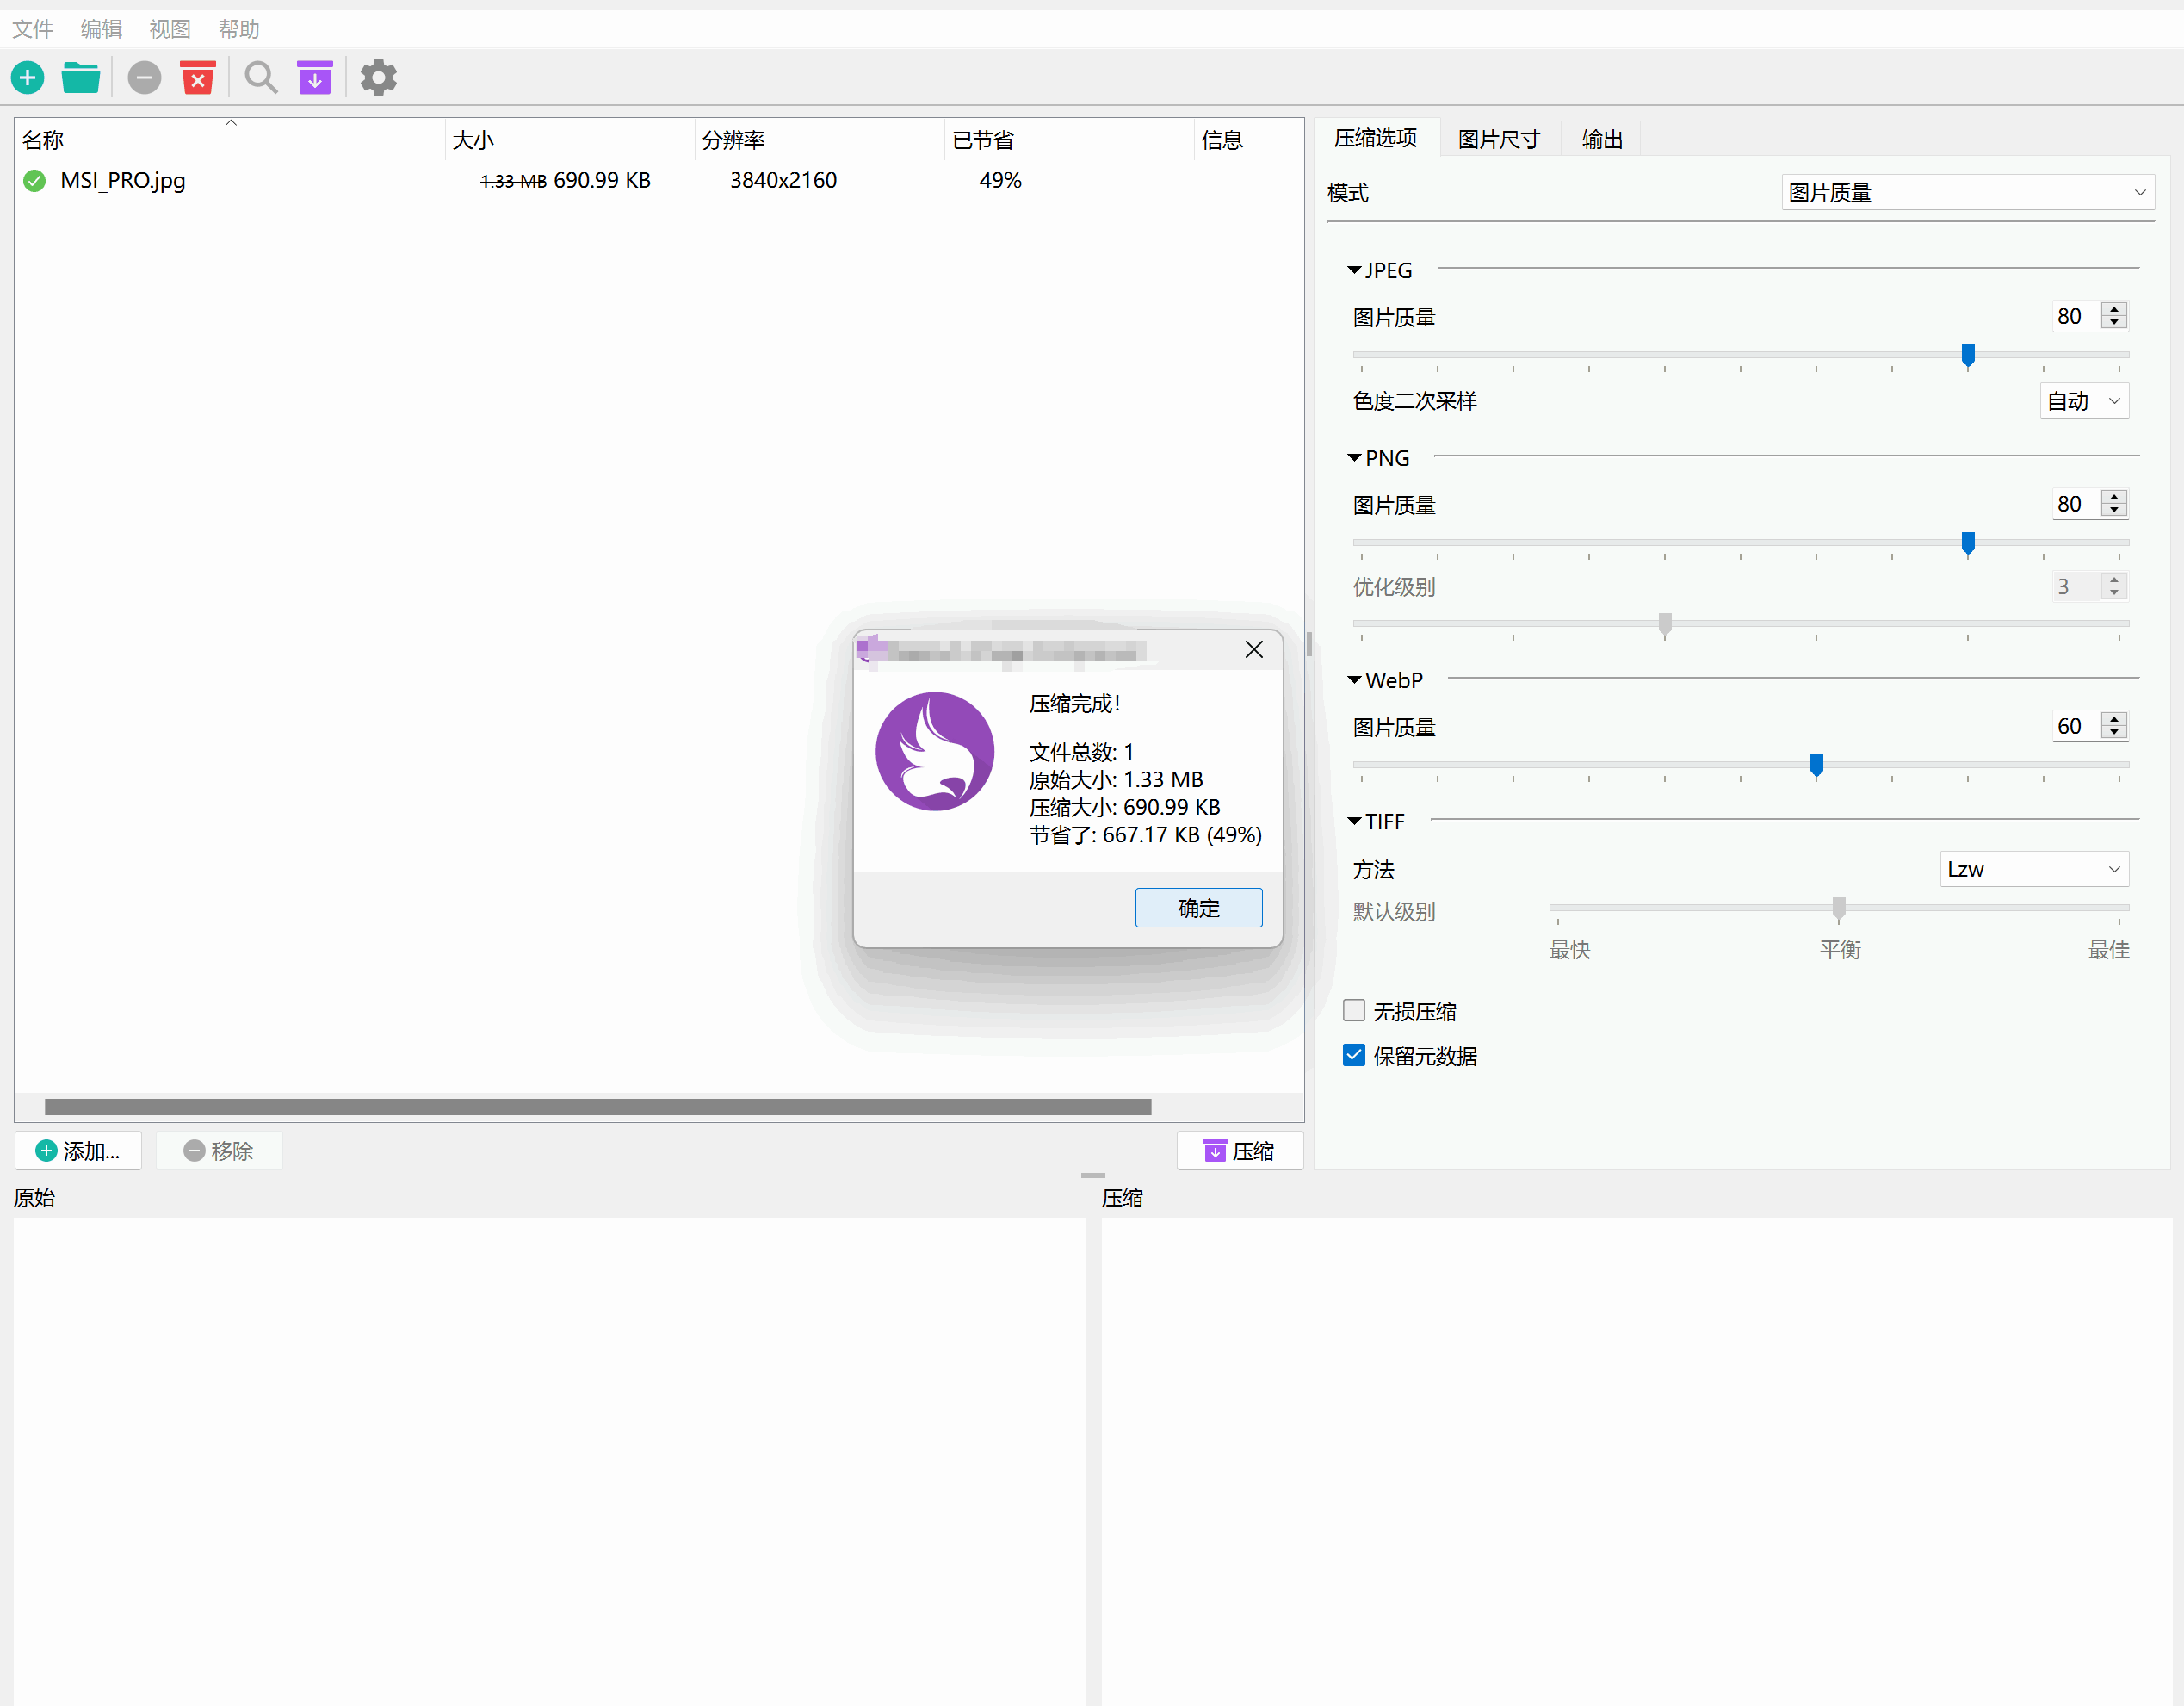This screenshot has width=2184, height=1706.
Task: Start compression with purple toolbar icon
Action: 315,78
